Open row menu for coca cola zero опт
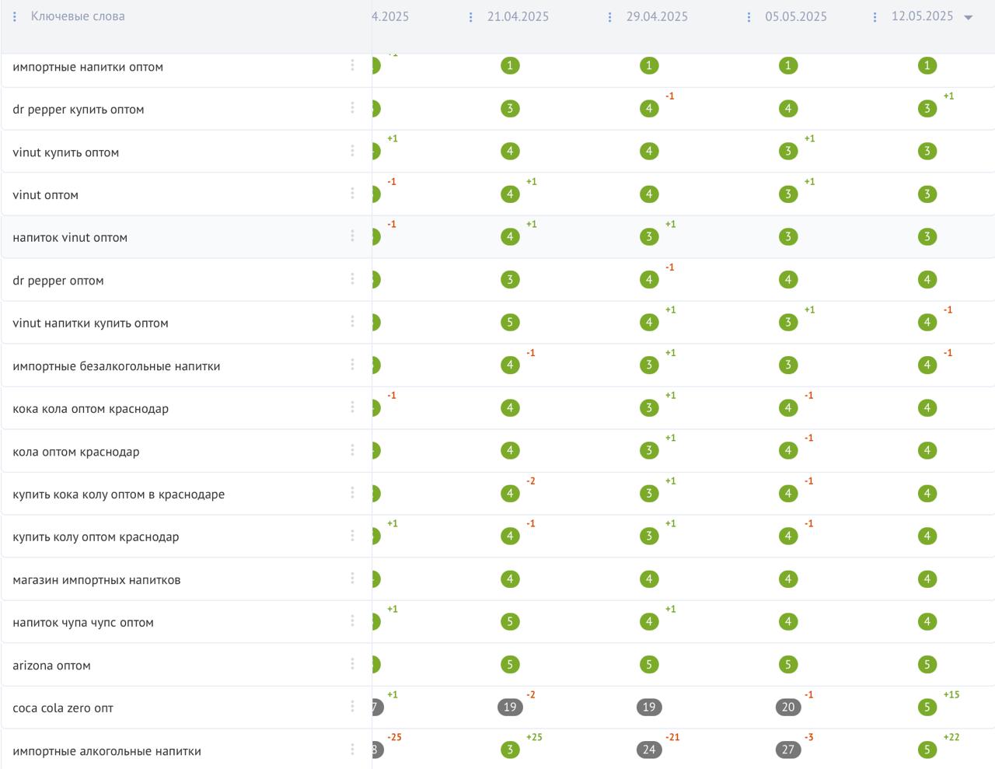The width and height of the screenshot is (995, 769). tap(352, 707)
